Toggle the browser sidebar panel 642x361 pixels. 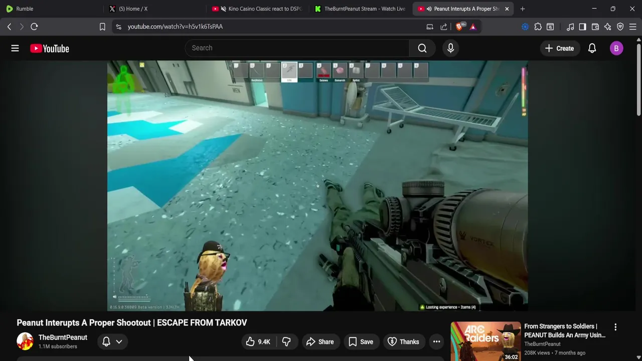[x=582, y=27]
